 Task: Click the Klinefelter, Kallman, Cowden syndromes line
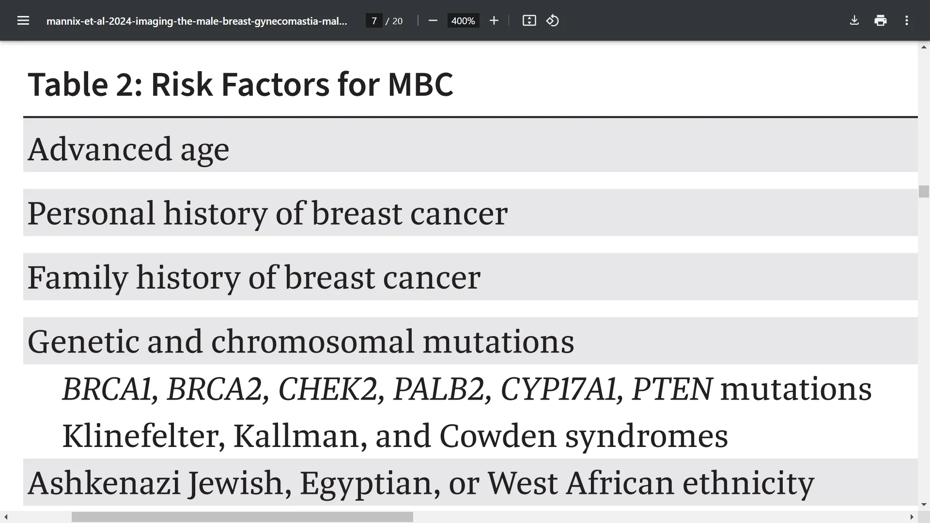point(395,436)
